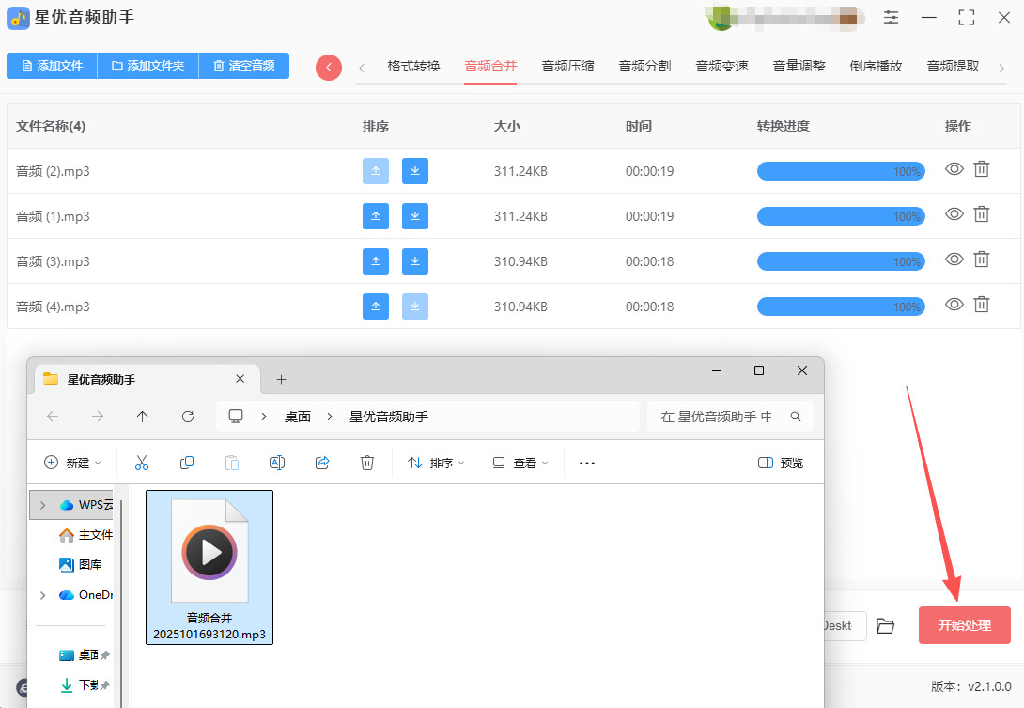The width and height of the screenshot is (1024, 708).
Task: Toggle the 预览 preview pane
Action: (x=780, y=463)
